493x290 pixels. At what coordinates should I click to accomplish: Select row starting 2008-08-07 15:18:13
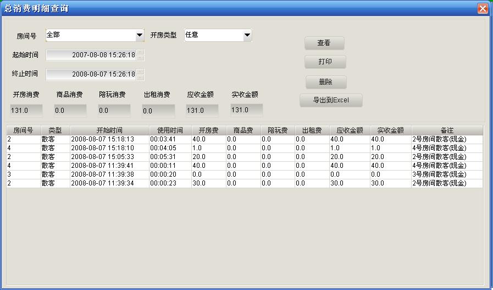(x=245, y=139)
